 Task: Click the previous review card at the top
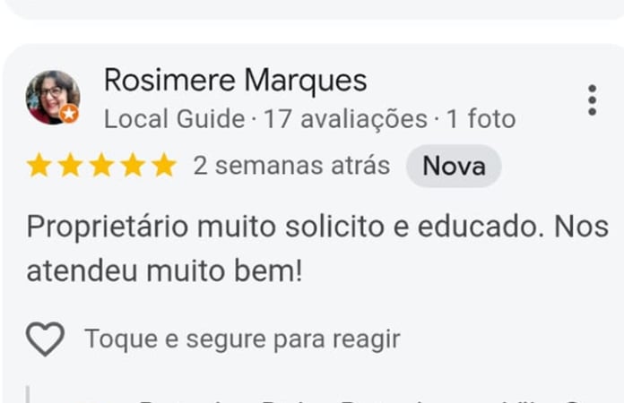point(312,8)
